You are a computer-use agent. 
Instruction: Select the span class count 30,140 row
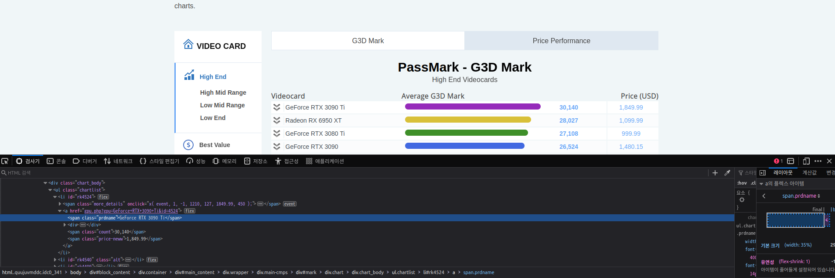coord(107,232)
